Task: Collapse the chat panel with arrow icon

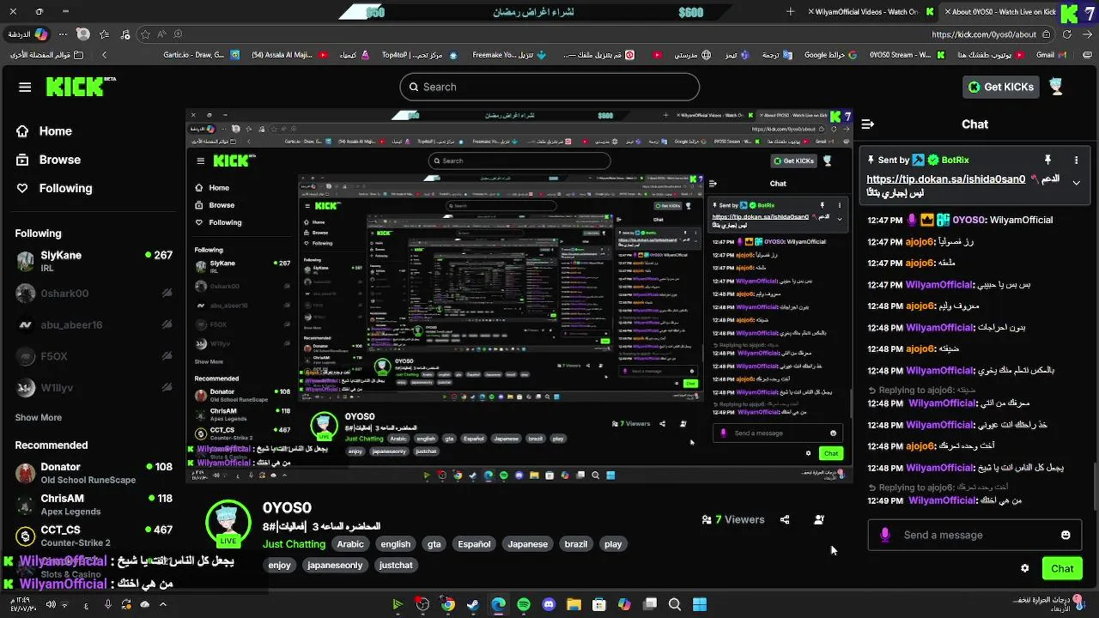Action: (867, 124)
